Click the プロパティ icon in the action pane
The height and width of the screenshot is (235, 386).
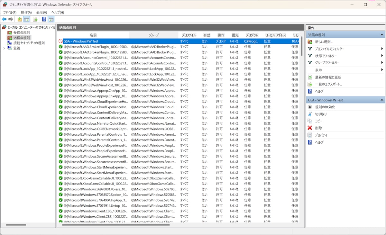coord(310,135)
